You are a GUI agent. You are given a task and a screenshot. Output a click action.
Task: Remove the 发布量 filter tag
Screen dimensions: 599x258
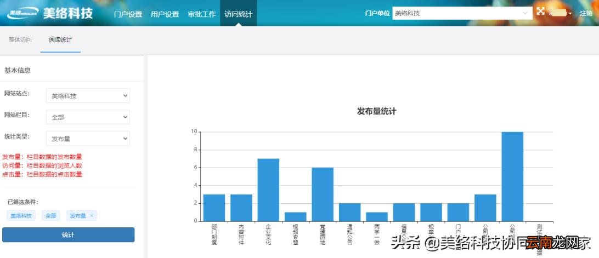click(91, 216)
